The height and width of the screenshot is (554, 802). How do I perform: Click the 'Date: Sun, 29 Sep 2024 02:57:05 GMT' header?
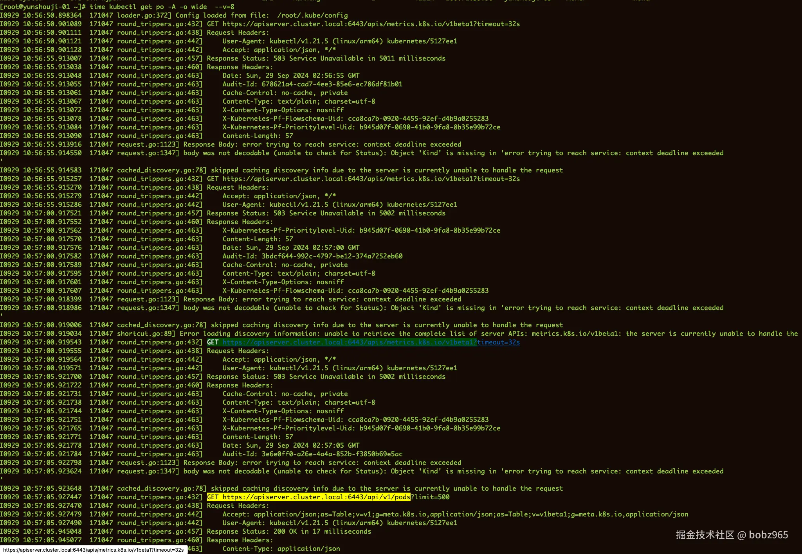pyautogui.click(x=291, y=445)
